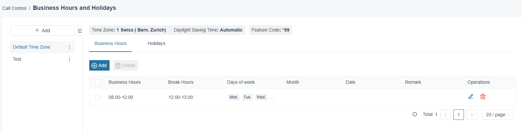Click the greyed Delete button
This screenshot has height=133, width=522.
[x=125, y=65]
